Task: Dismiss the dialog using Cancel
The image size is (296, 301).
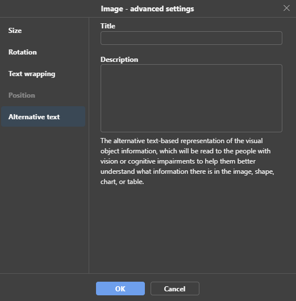Action: point(175,289)
